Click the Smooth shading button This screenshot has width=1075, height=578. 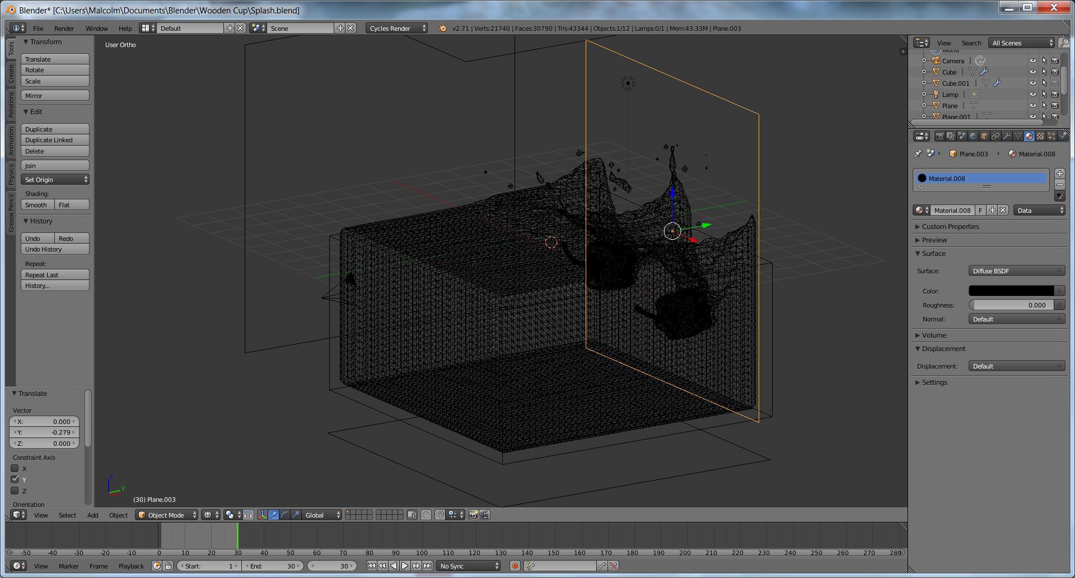pyautogui.click(x=38, y=204)
